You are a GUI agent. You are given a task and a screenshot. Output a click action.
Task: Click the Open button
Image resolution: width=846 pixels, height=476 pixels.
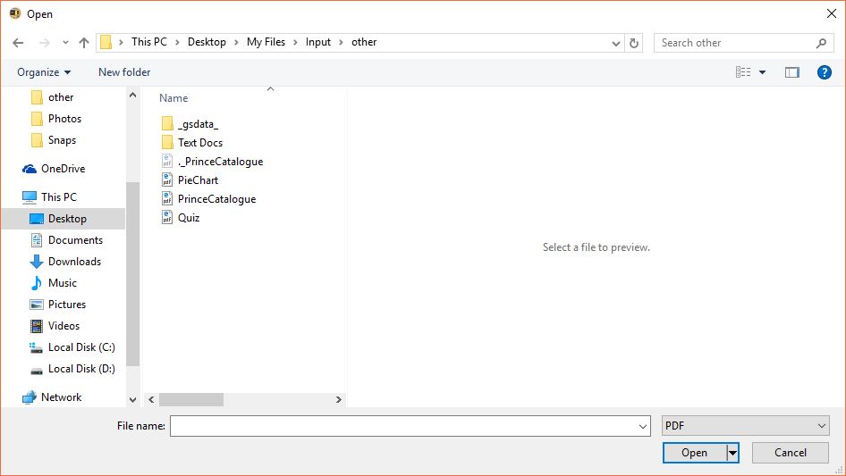(694, 453)
